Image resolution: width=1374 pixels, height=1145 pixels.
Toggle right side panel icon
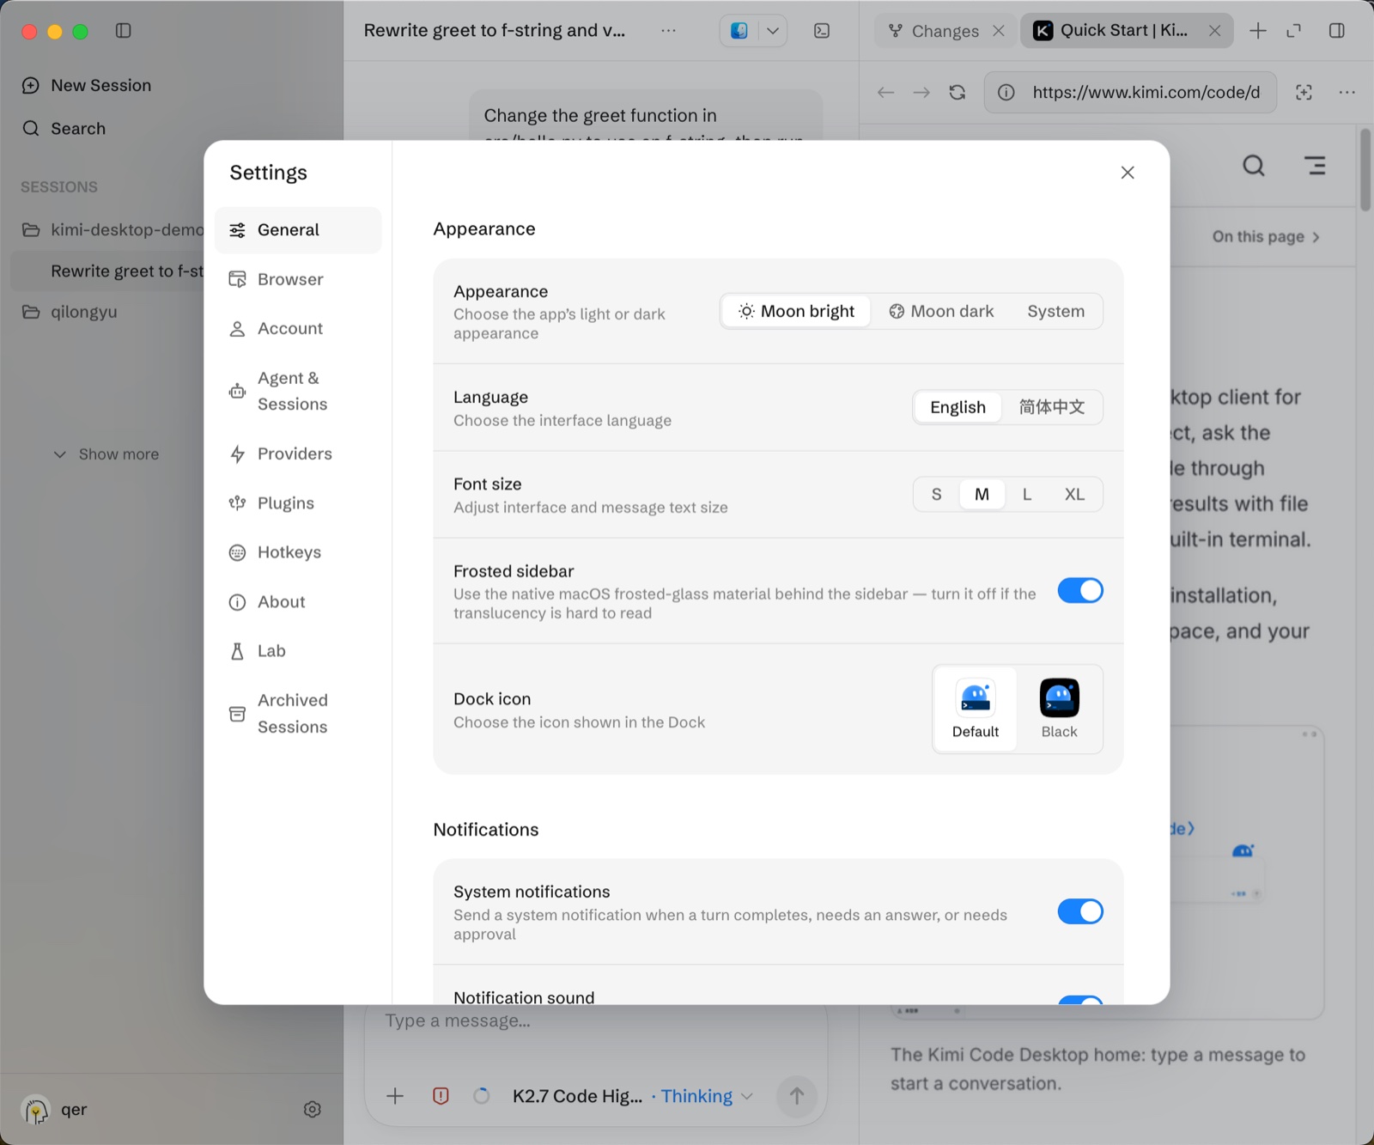click(1337, 31)
